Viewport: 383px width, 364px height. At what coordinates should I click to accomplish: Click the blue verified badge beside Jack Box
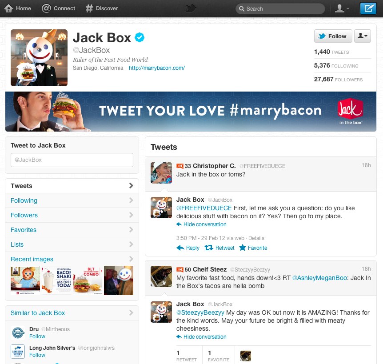[140, 38]
